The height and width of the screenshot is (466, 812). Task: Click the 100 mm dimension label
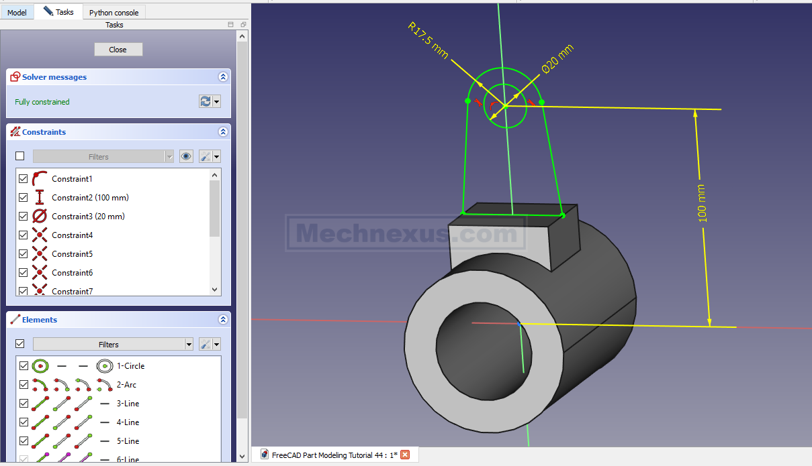tap(702, 203)
